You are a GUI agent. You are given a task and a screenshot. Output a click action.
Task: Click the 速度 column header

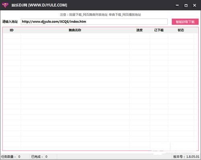(139, 30)
